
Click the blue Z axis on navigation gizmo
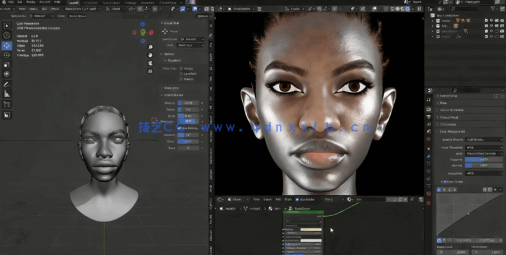[x=143, y=24]
